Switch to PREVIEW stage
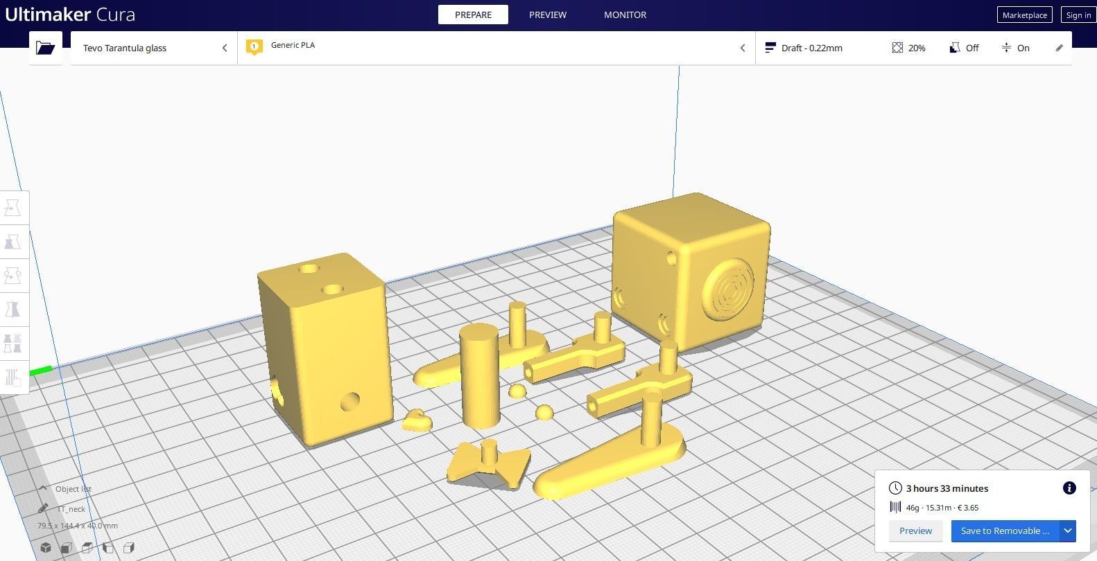 tap(548, 15)
